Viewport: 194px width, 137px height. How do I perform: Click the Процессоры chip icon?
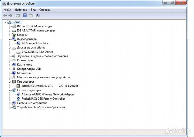(x=14, y=82)
